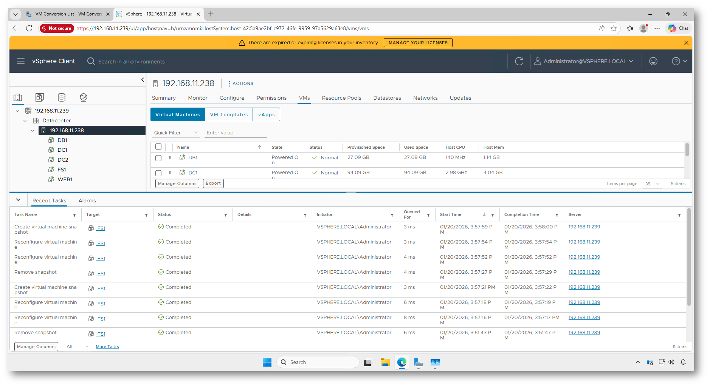
Task: Click the Manage Your Licenses button
Action: [x=418, y=43]
